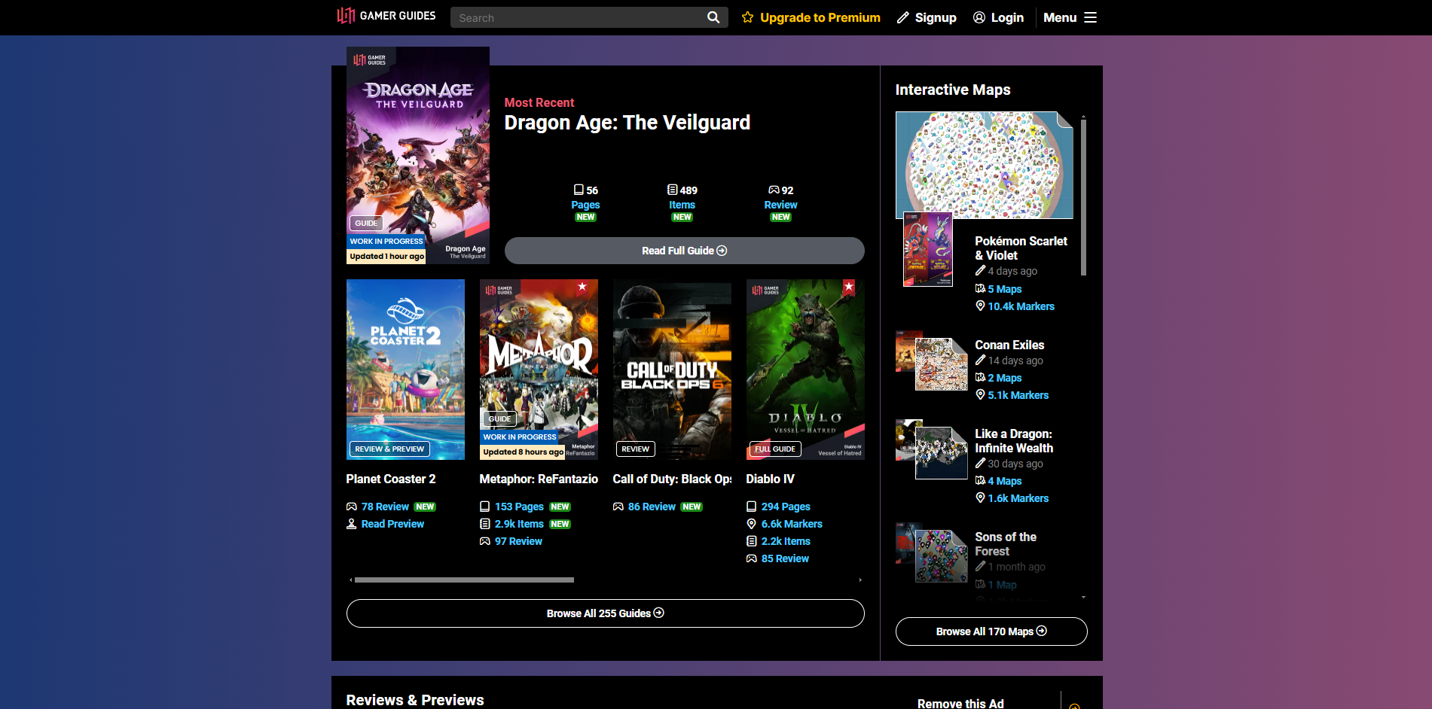Click the favorite star on Metaphor cover
This screenshot has width=1432, height=709.
582,287
